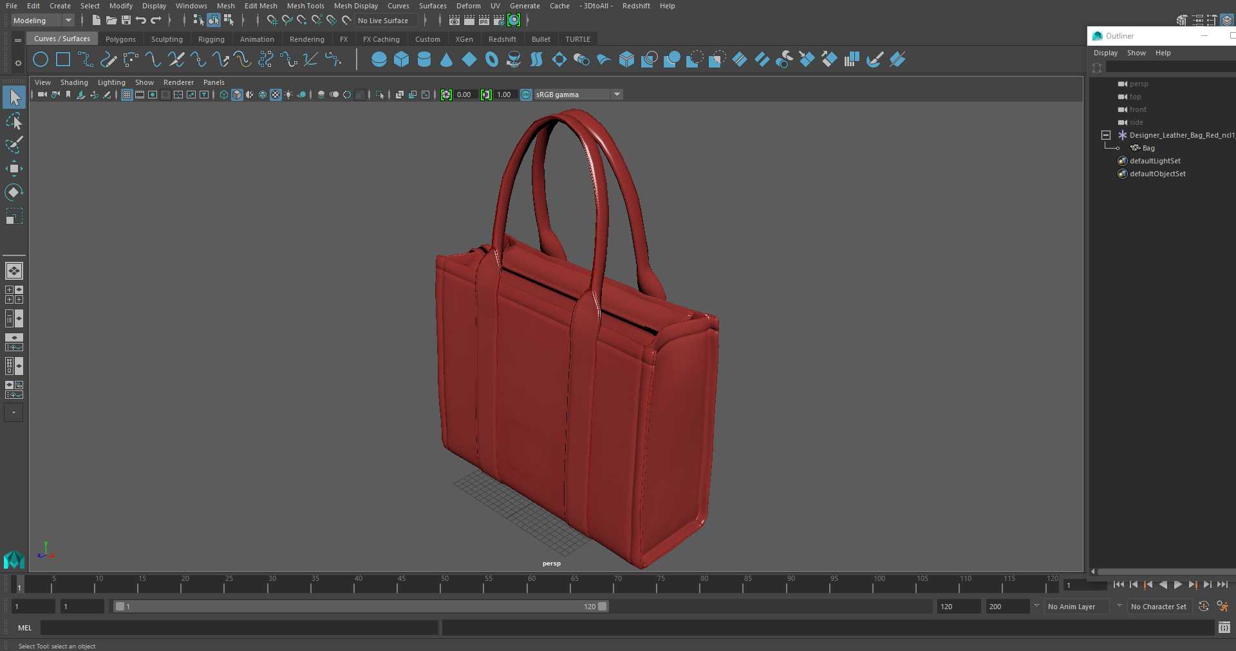Activate the Select tool in toolbox
Image resolution: width=1236 pixels, height=651 pixels.
click(x=14, y=97)
